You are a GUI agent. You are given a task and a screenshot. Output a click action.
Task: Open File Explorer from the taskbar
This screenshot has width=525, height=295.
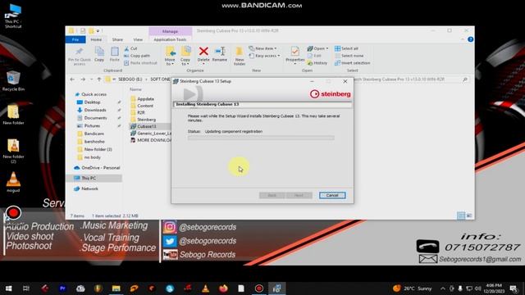click(x=116, y=288)
